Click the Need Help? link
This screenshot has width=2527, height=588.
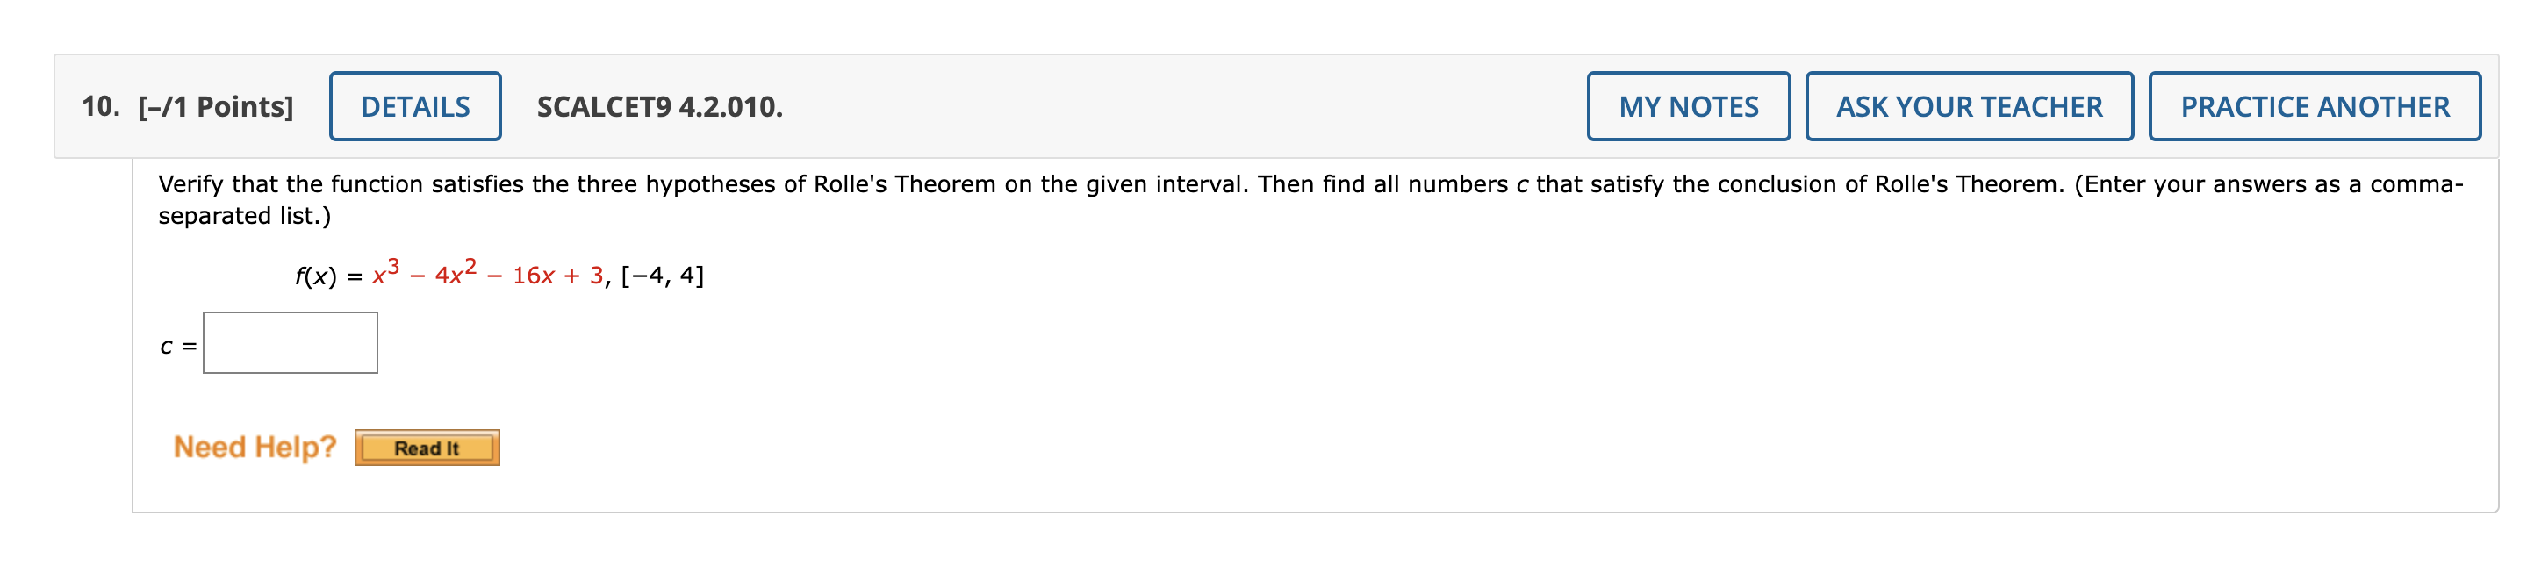click(254, 447)
